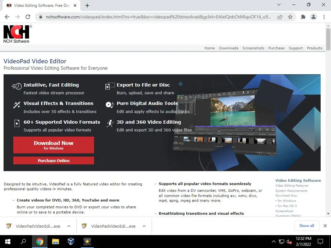
Task: Click the 3D and 360 Video Editing icon
Action: point(110,123)
